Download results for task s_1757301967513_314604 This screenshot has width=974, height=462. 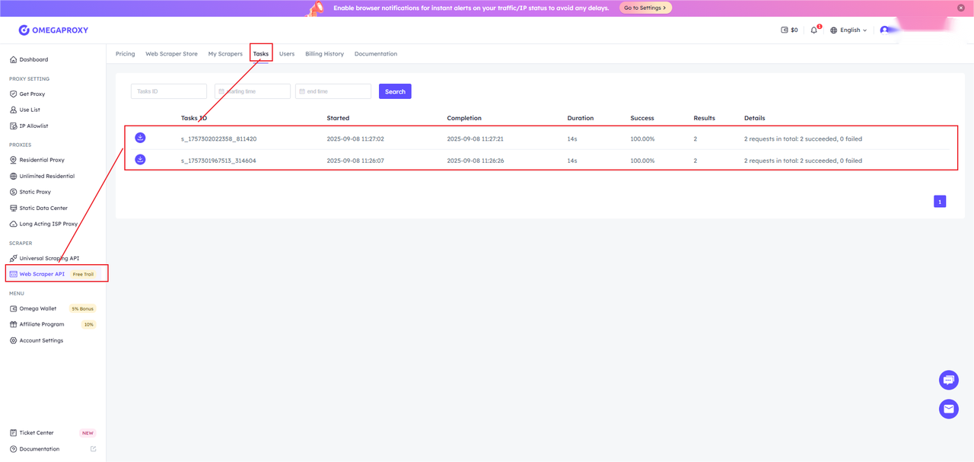coord(140,160)
